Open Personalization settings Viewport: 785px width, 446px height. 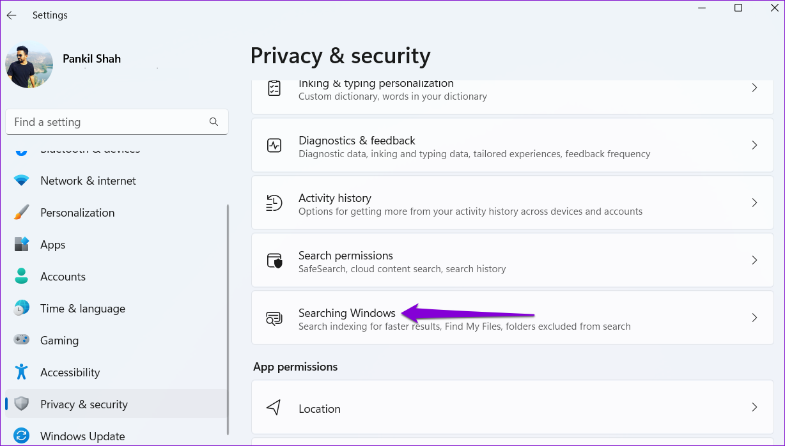pos(116,213)
